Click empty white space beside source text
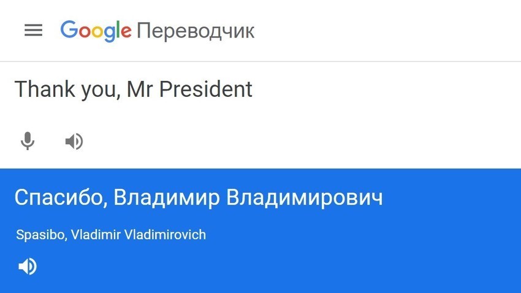This screenshot has width=521, height=293. pyautogui.click(x=382, y=100)
